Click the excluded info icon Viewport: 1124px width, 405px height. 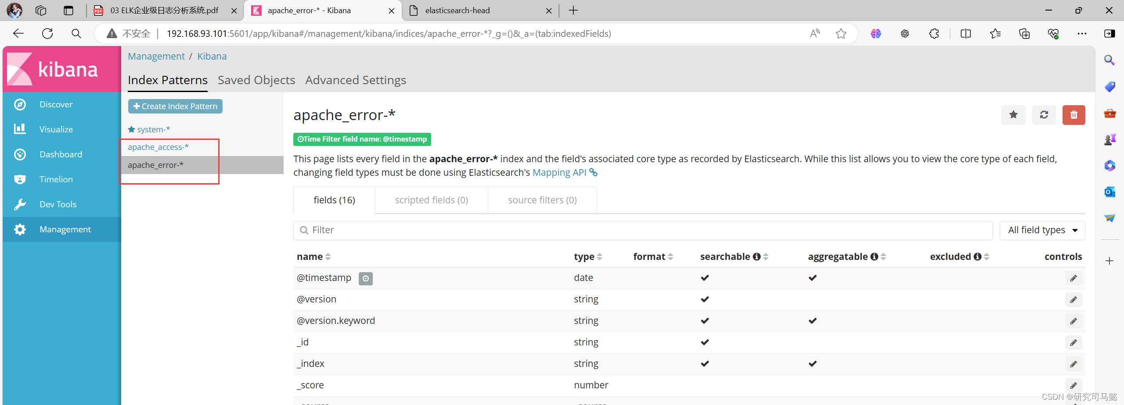tap(977, 257)
